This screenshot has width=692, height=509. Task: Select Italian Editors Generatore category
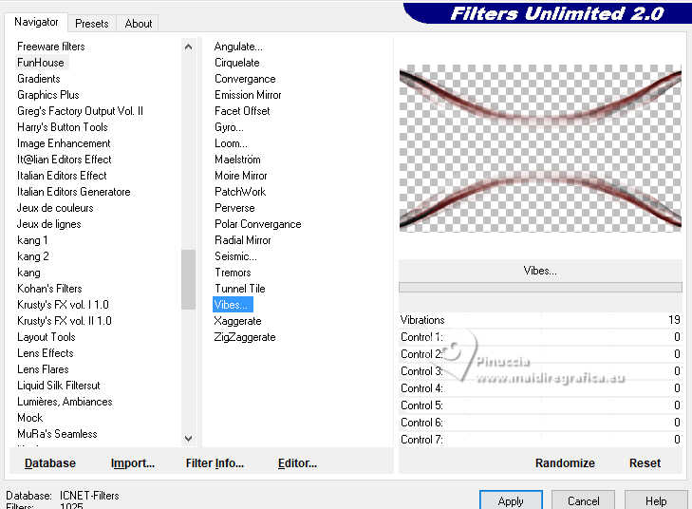pos(74,192)
